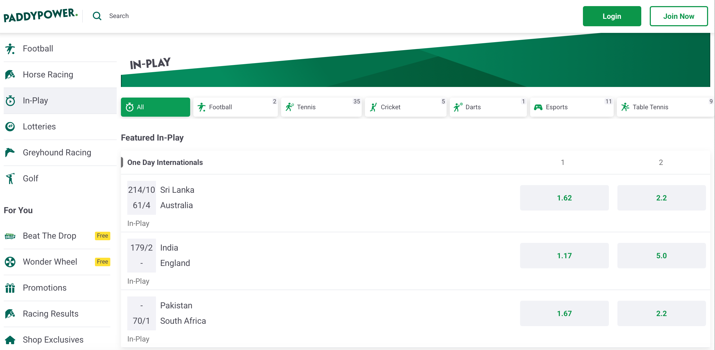
Task: Click the Esports gamepad icon
Action: point(538,107)
